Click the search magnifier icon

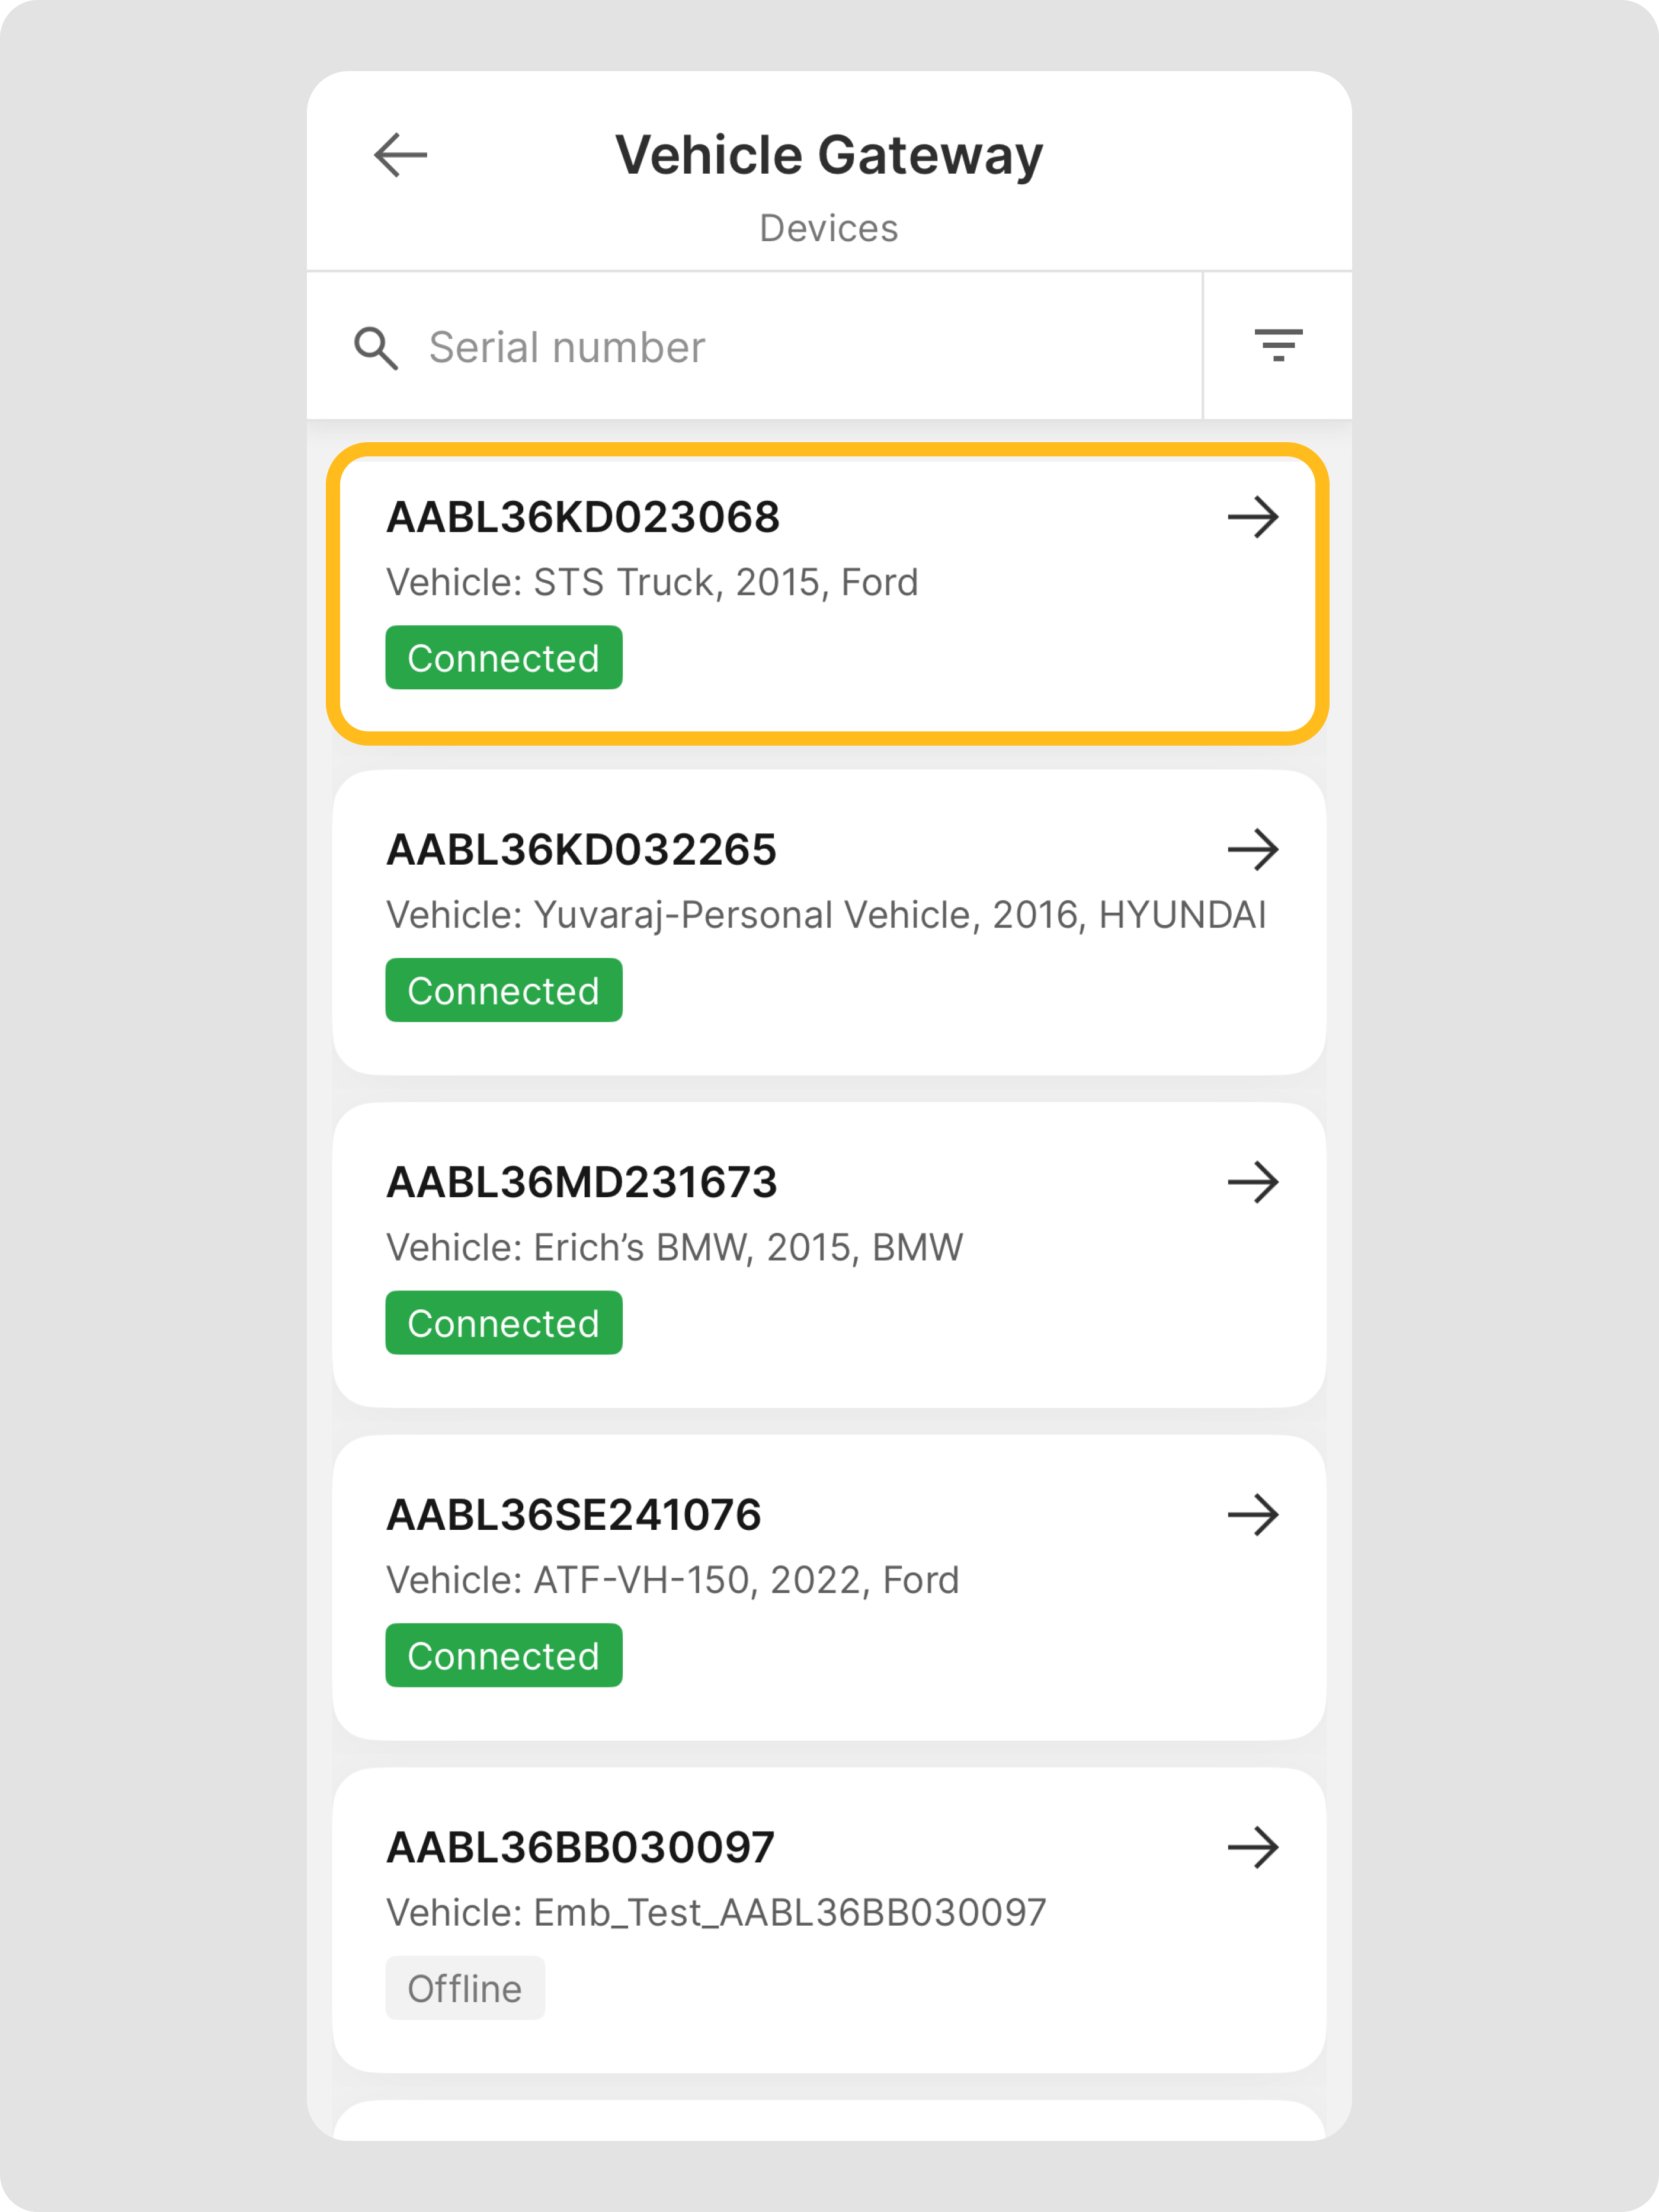(376, 348)
